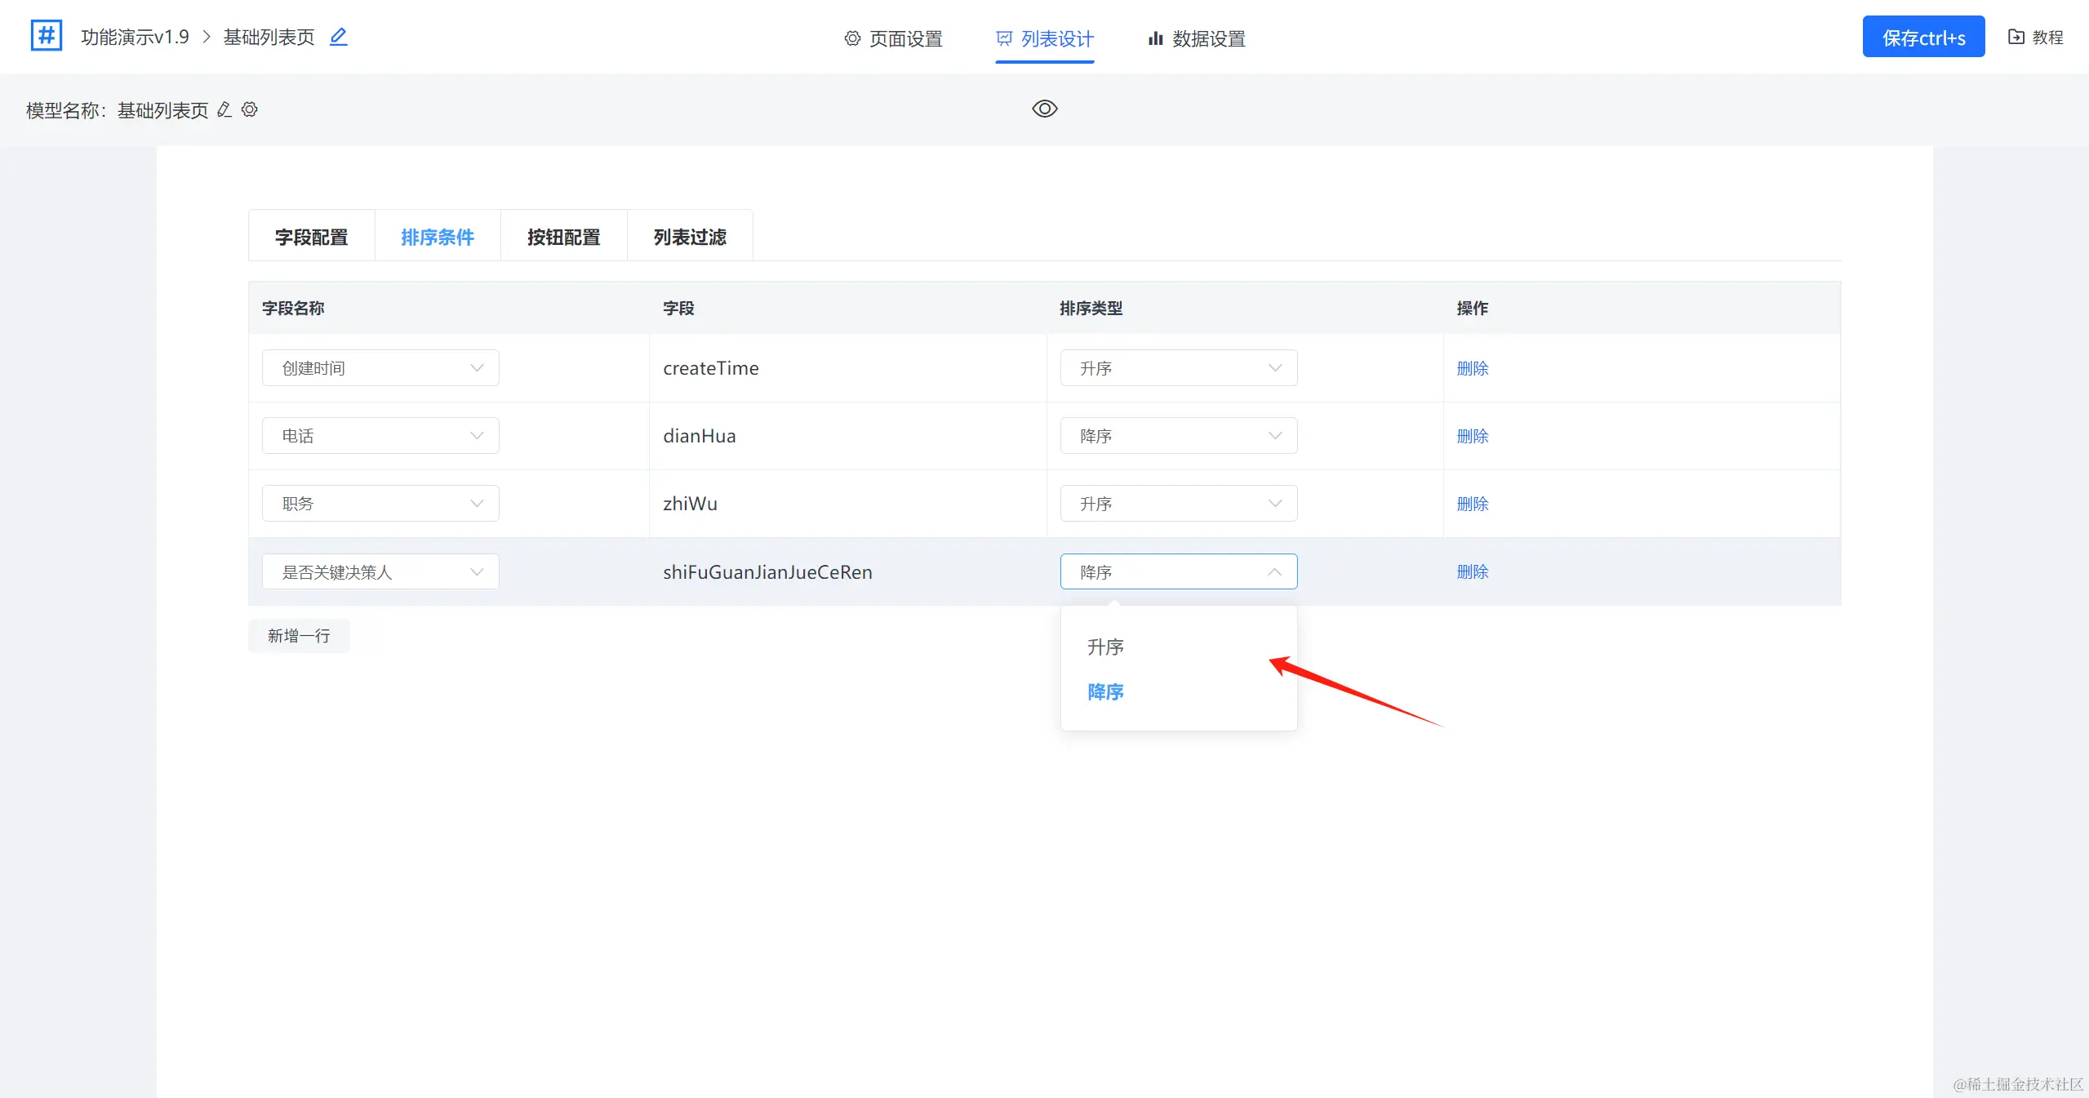Toggle the eye preview icon

click(1044, 109)
